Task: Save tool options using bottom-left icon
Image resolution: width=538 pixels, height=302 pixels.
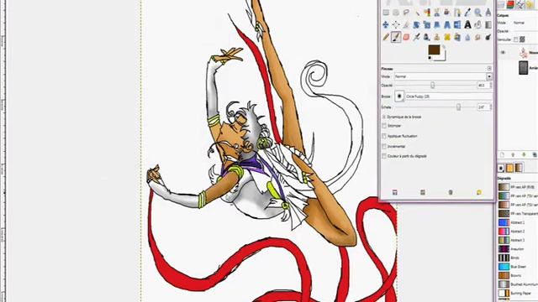Action: pyautogui.click(x=395, y=193)
